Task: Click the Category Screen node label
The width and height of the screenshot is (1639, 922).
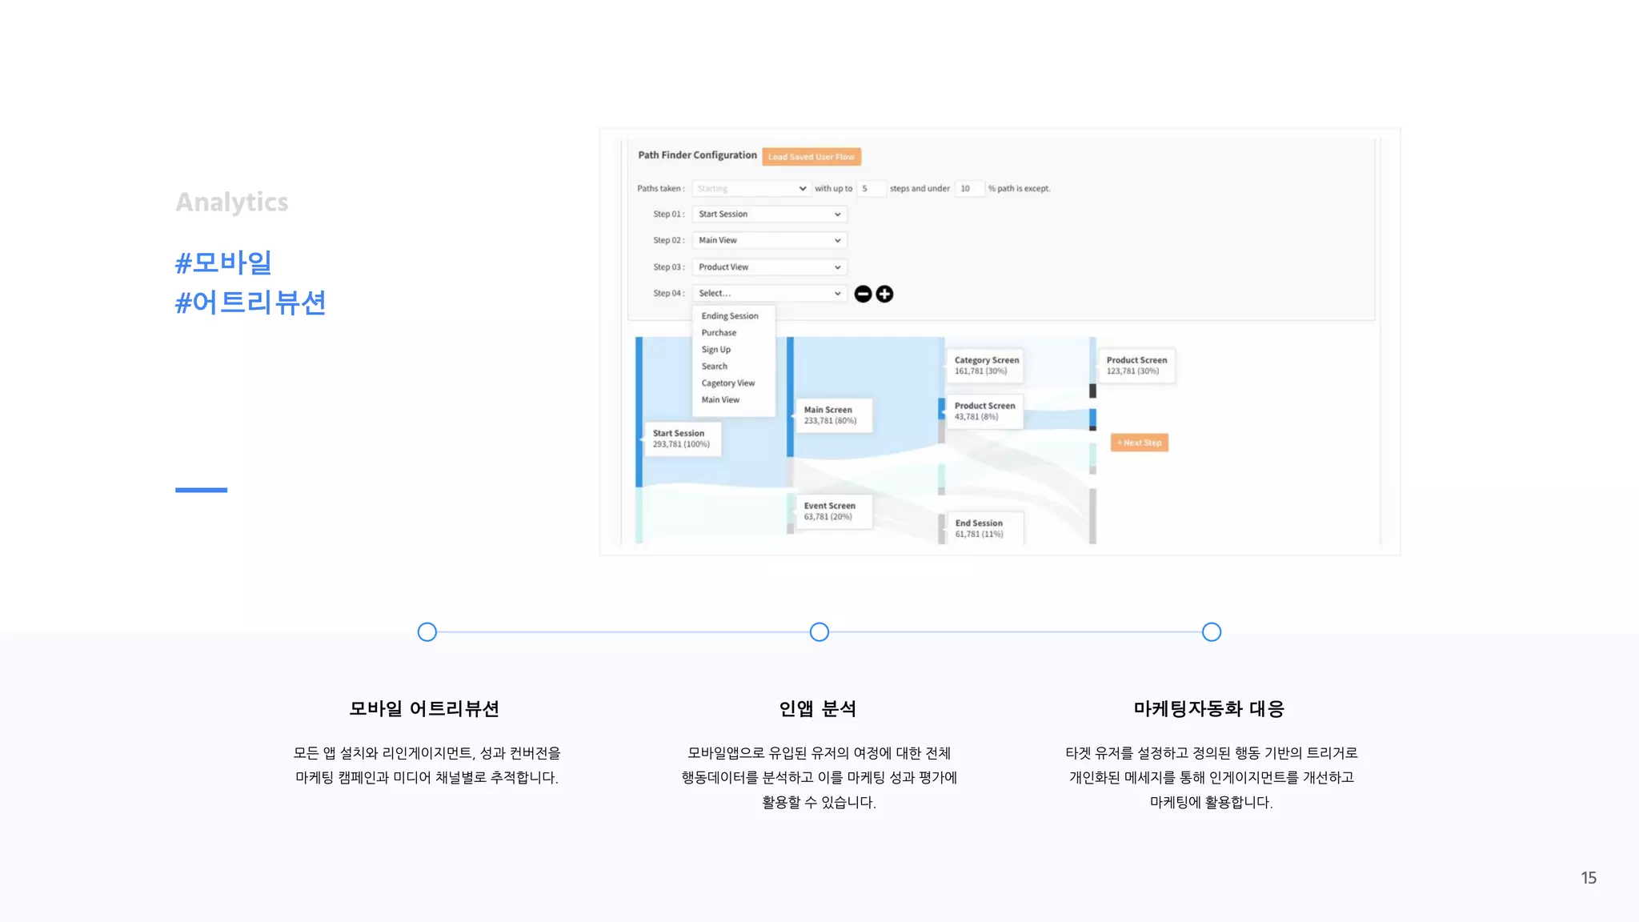Action: [x=986, y=366]
